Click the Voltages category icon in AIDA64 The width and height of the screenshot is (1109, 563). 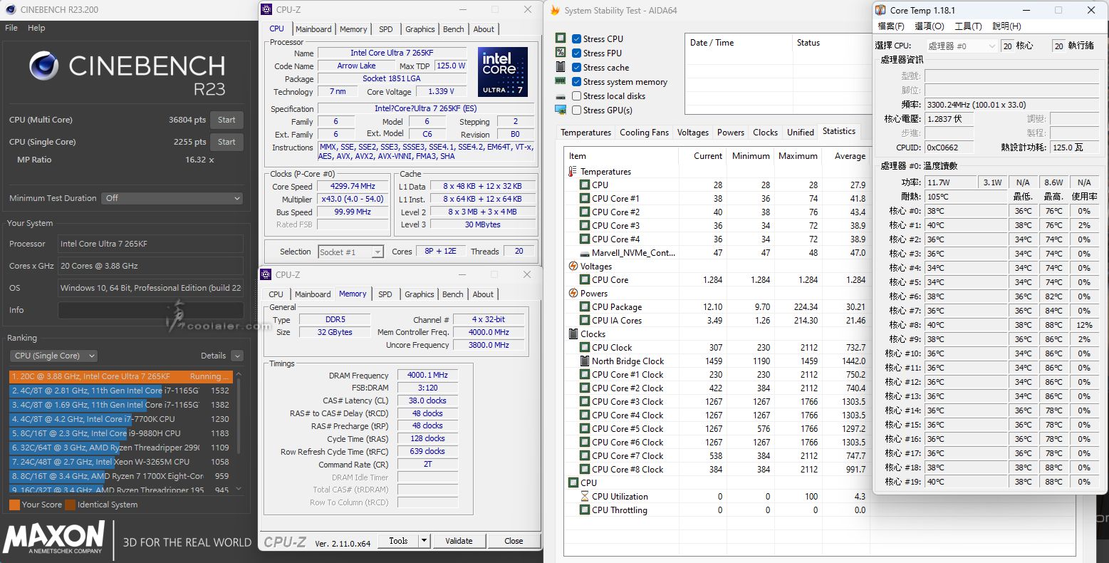(573, 267)
